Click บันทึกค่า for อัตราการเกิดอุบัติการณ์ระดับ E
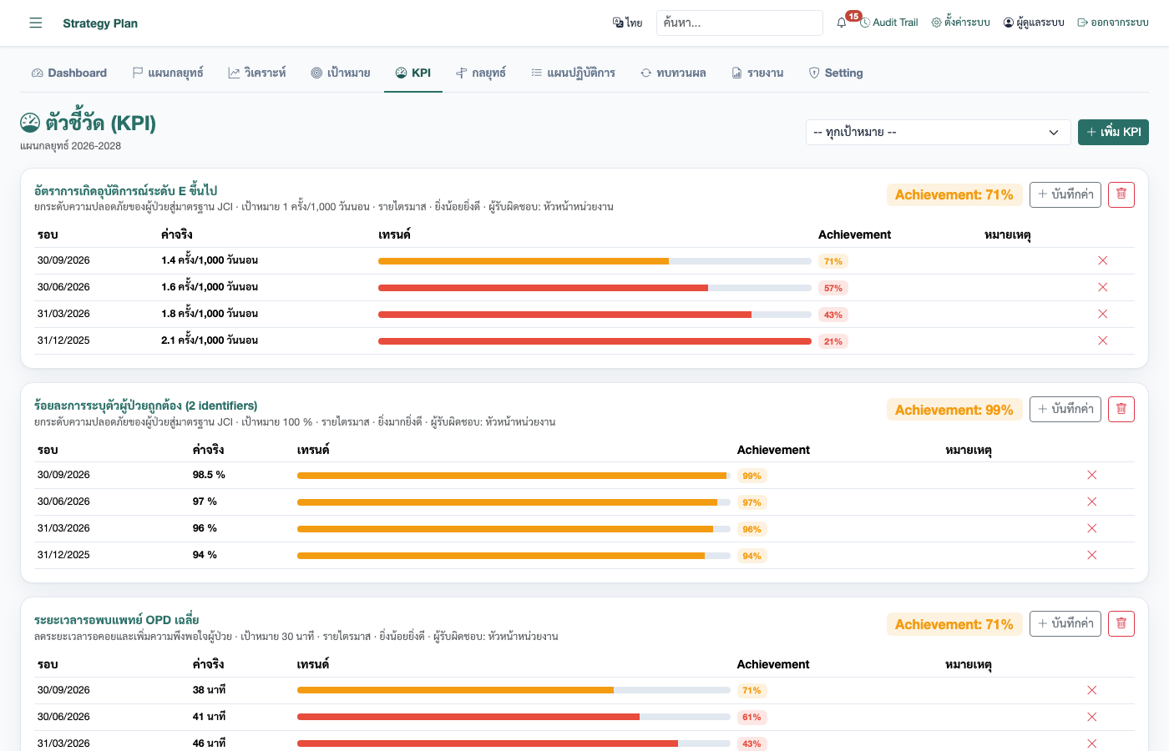1169x751 pixels. point(1065,194)
